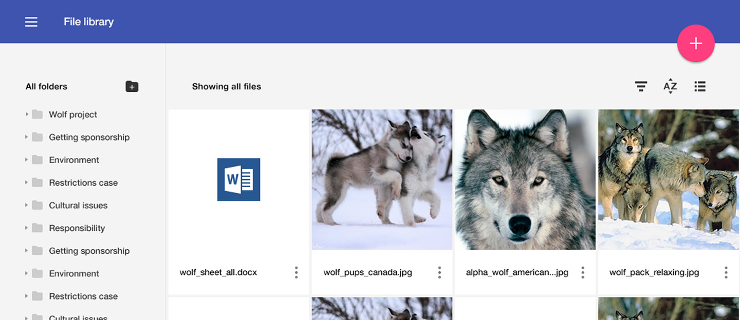This screenshot has width=740, height=320.
Task: Select the Responsibility folder label
Action: point(77,228)
